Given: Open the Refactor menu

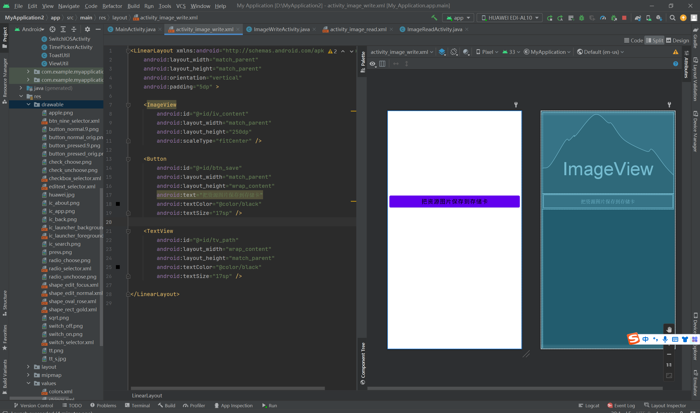Looking at the screenshot, I should click(x=112, y=6).
